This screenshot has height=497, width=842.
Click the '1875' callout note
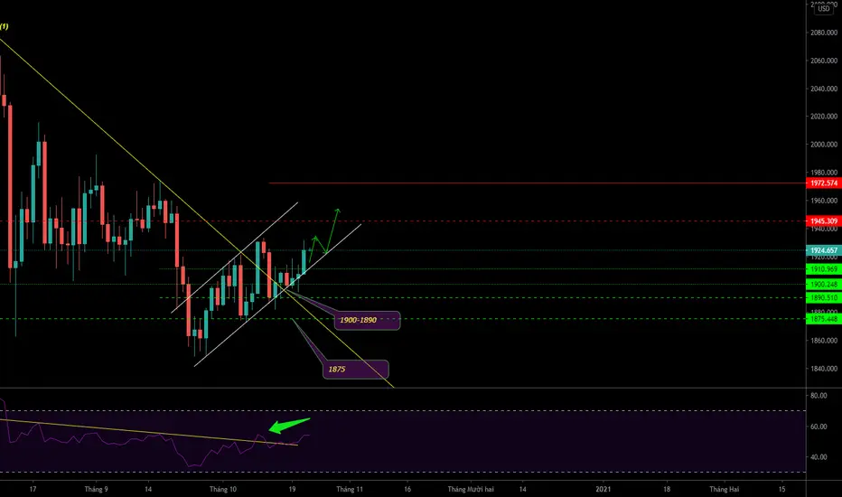(x=355, y=369)
